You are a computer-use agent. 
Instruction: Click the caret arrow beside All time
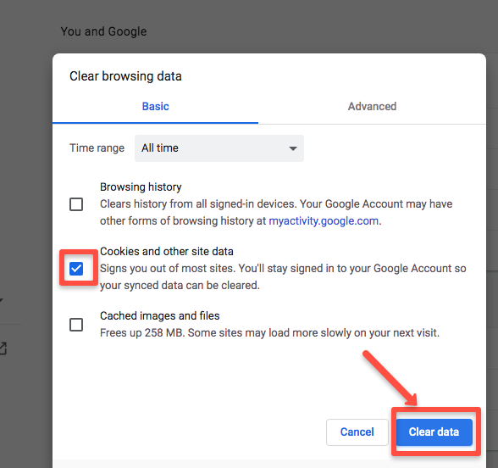293,148
